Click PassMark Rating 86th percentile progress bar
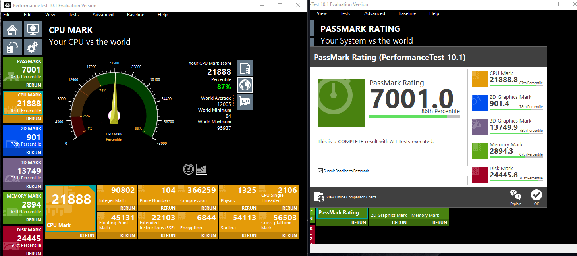Image resolution: width=577 pixels, height=256 pixels. coord(415,116)
